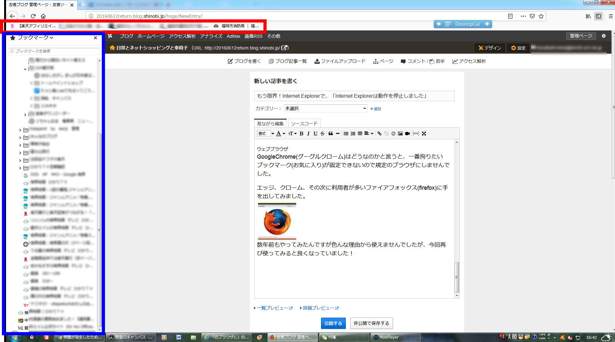This screenshot has width=615, height=342.
Task: Insert a blockquote in the editor
Action: coord(331,134)
